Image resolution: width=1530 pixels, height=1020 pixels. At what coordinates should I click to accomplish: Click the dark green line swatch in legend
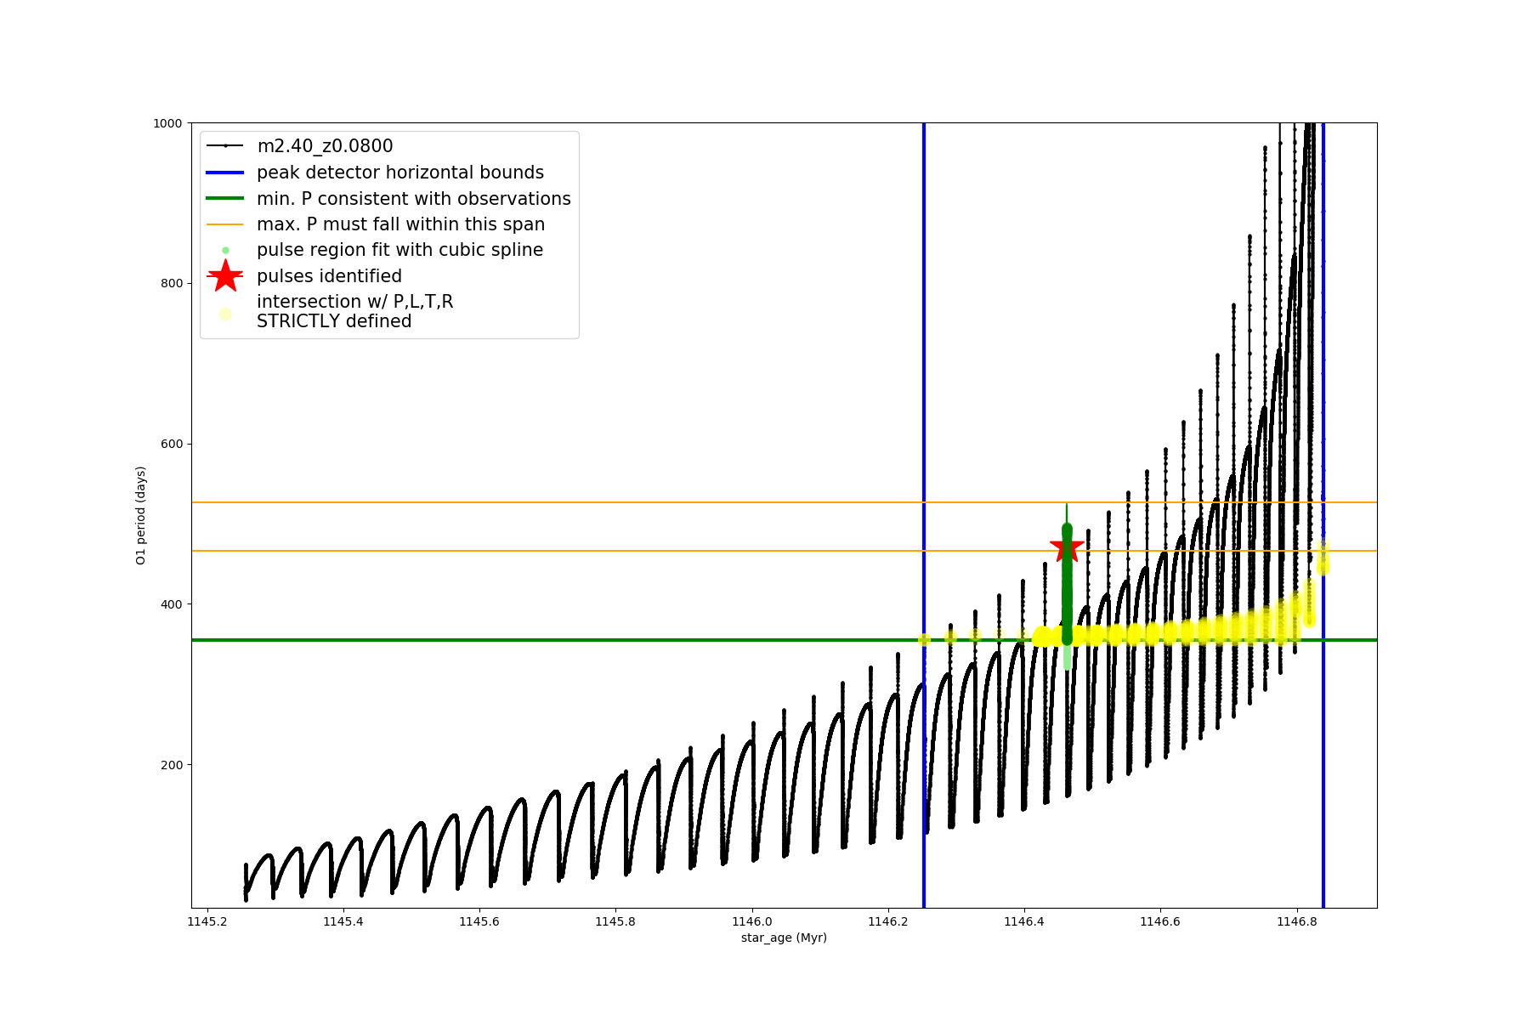point(225,199)
